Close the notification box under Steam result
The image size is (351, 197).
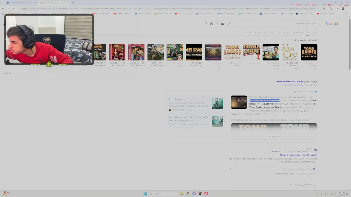pyautogui.click(x=231, y=169)
